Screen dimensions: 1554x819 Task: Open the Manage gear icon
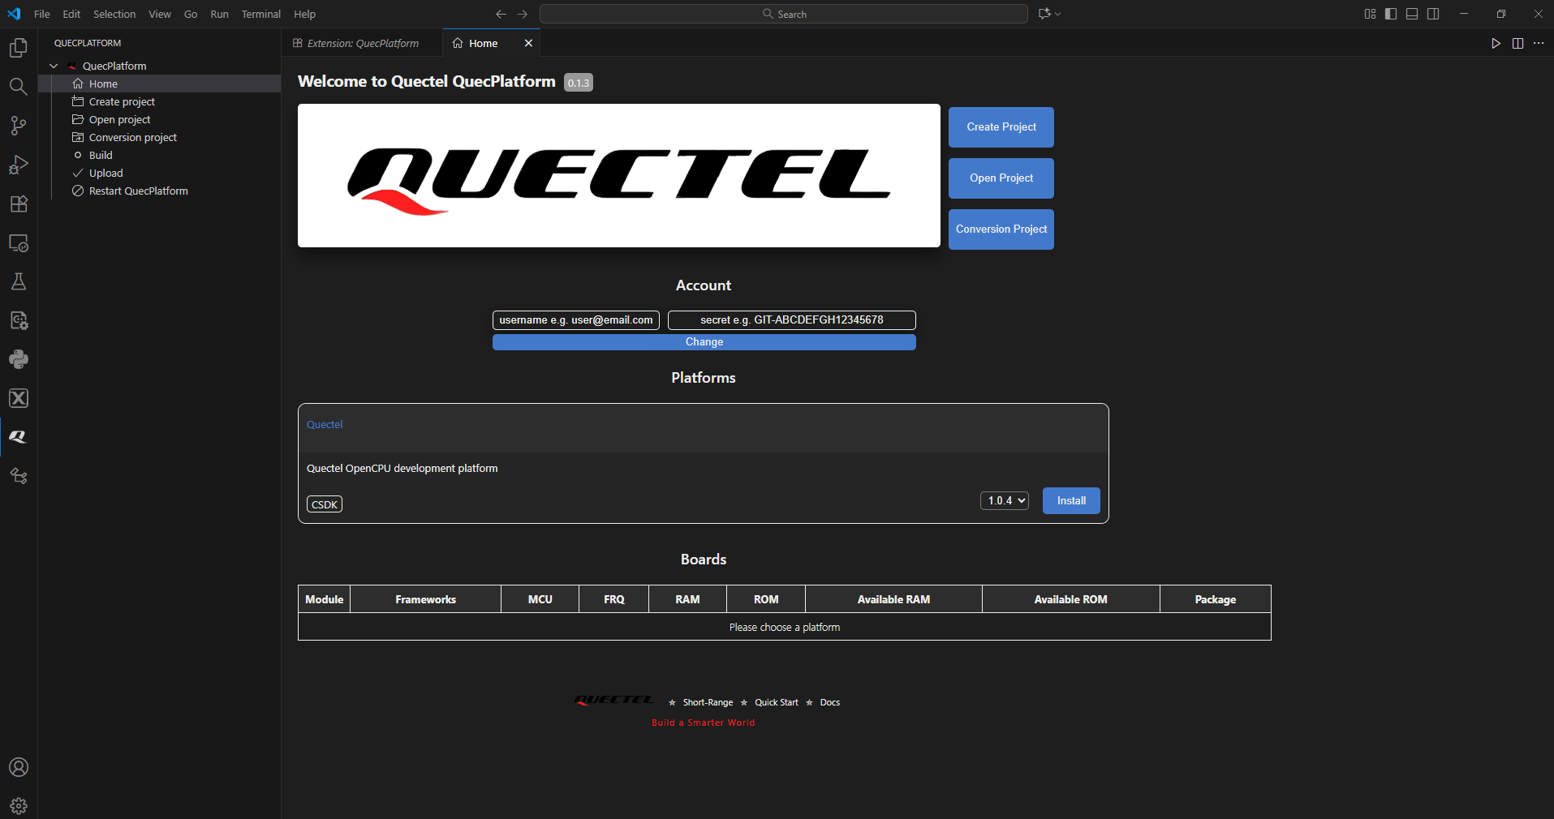click(x=19, y=806)
